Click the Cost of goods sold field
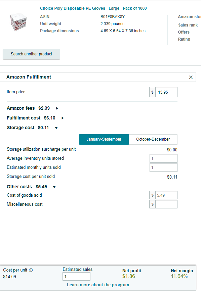The width and height of the screenshot is (201, 292). coord(166,195)
